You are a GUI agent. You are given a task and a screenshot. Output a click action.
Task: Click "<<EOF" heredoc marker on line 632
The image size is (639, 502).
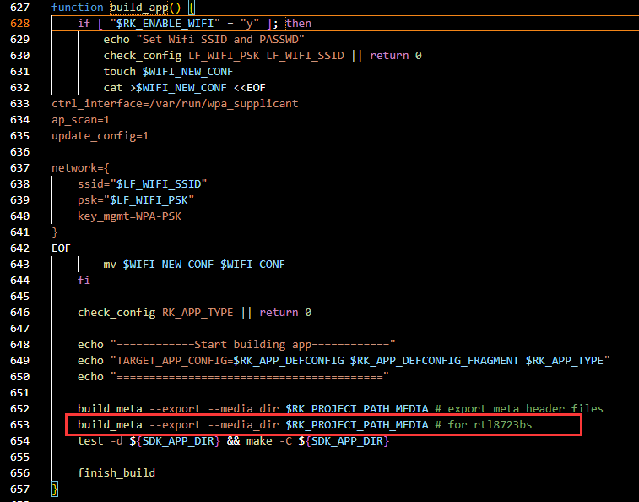coord(250,88)
